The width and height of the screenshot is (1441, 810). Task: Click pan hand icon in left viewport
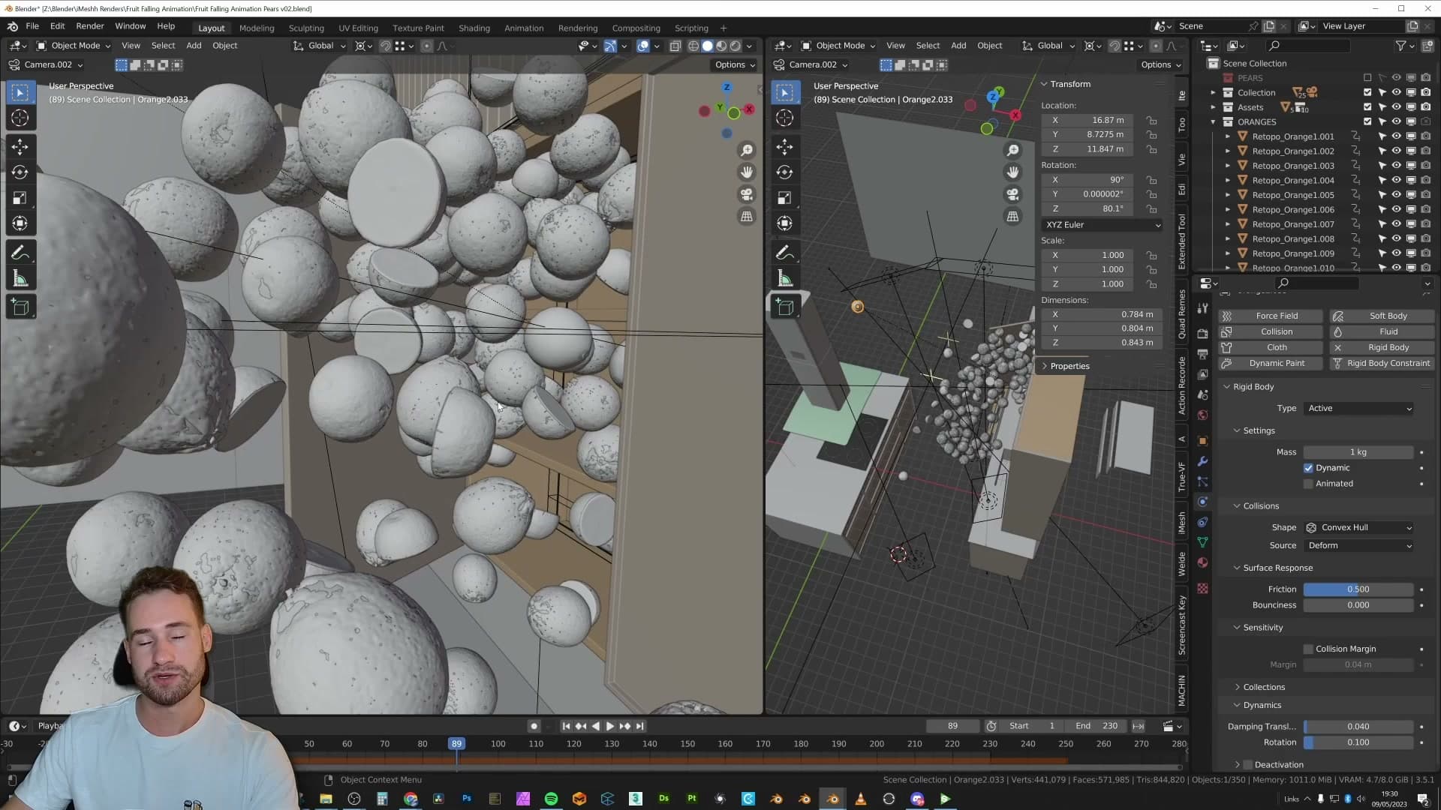[x=747, y=172]
